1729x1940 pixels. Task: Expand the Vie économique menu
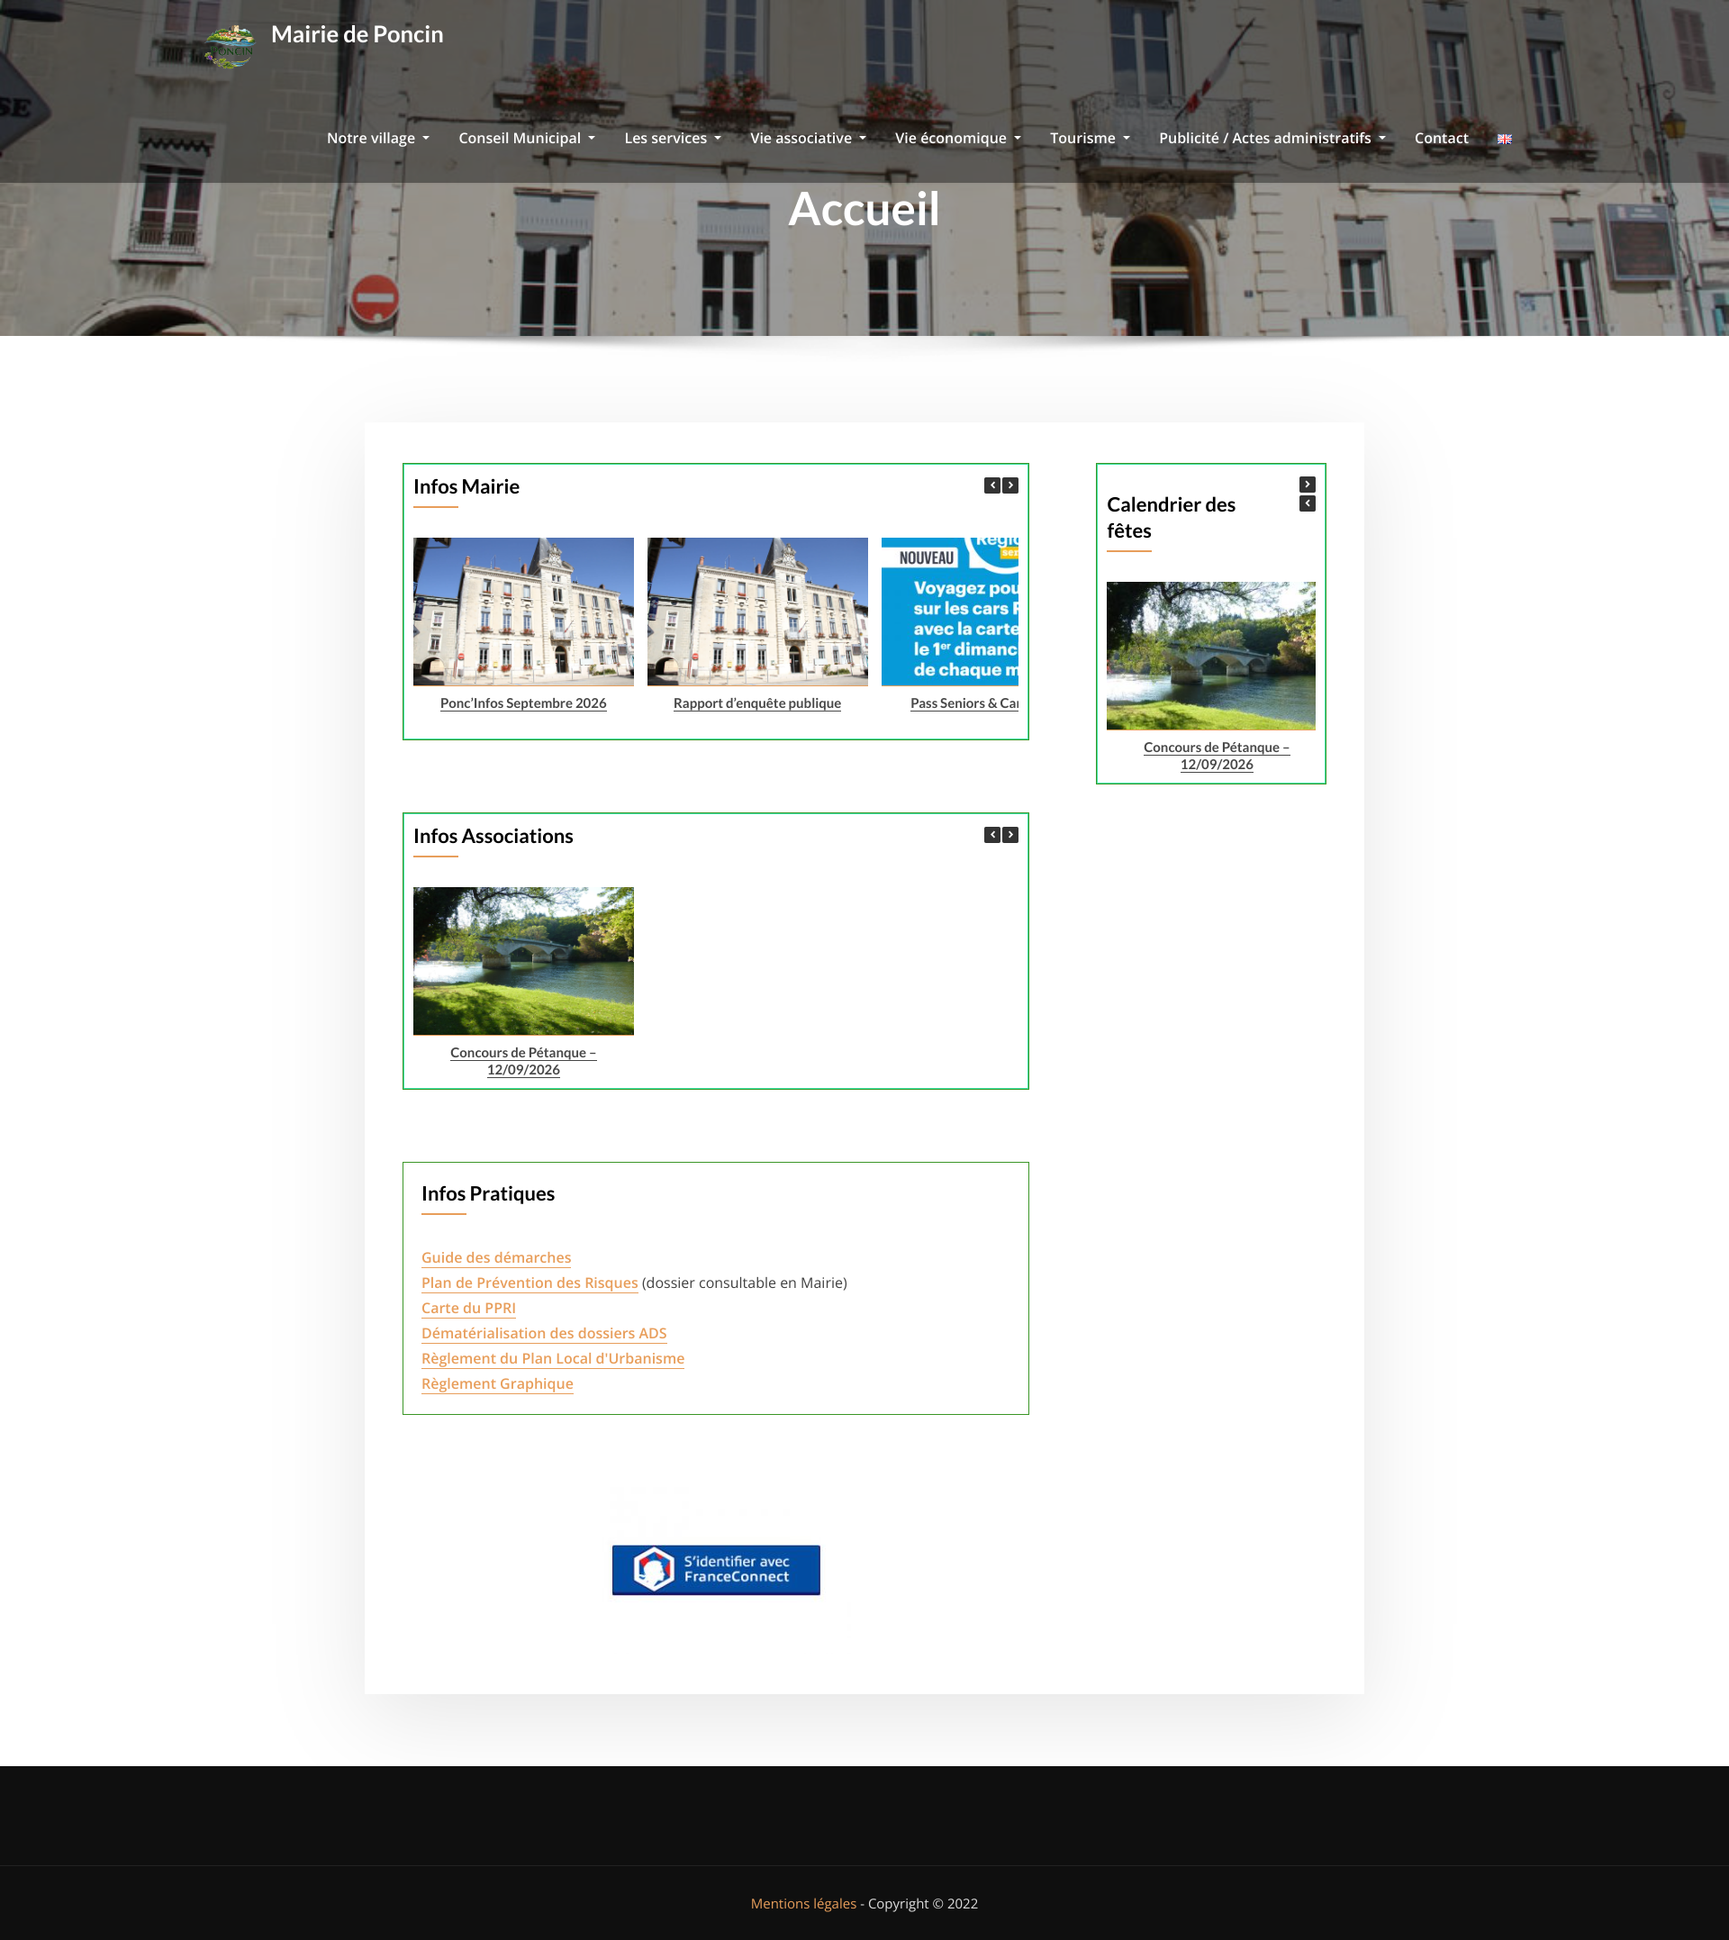tap(957, 138)
